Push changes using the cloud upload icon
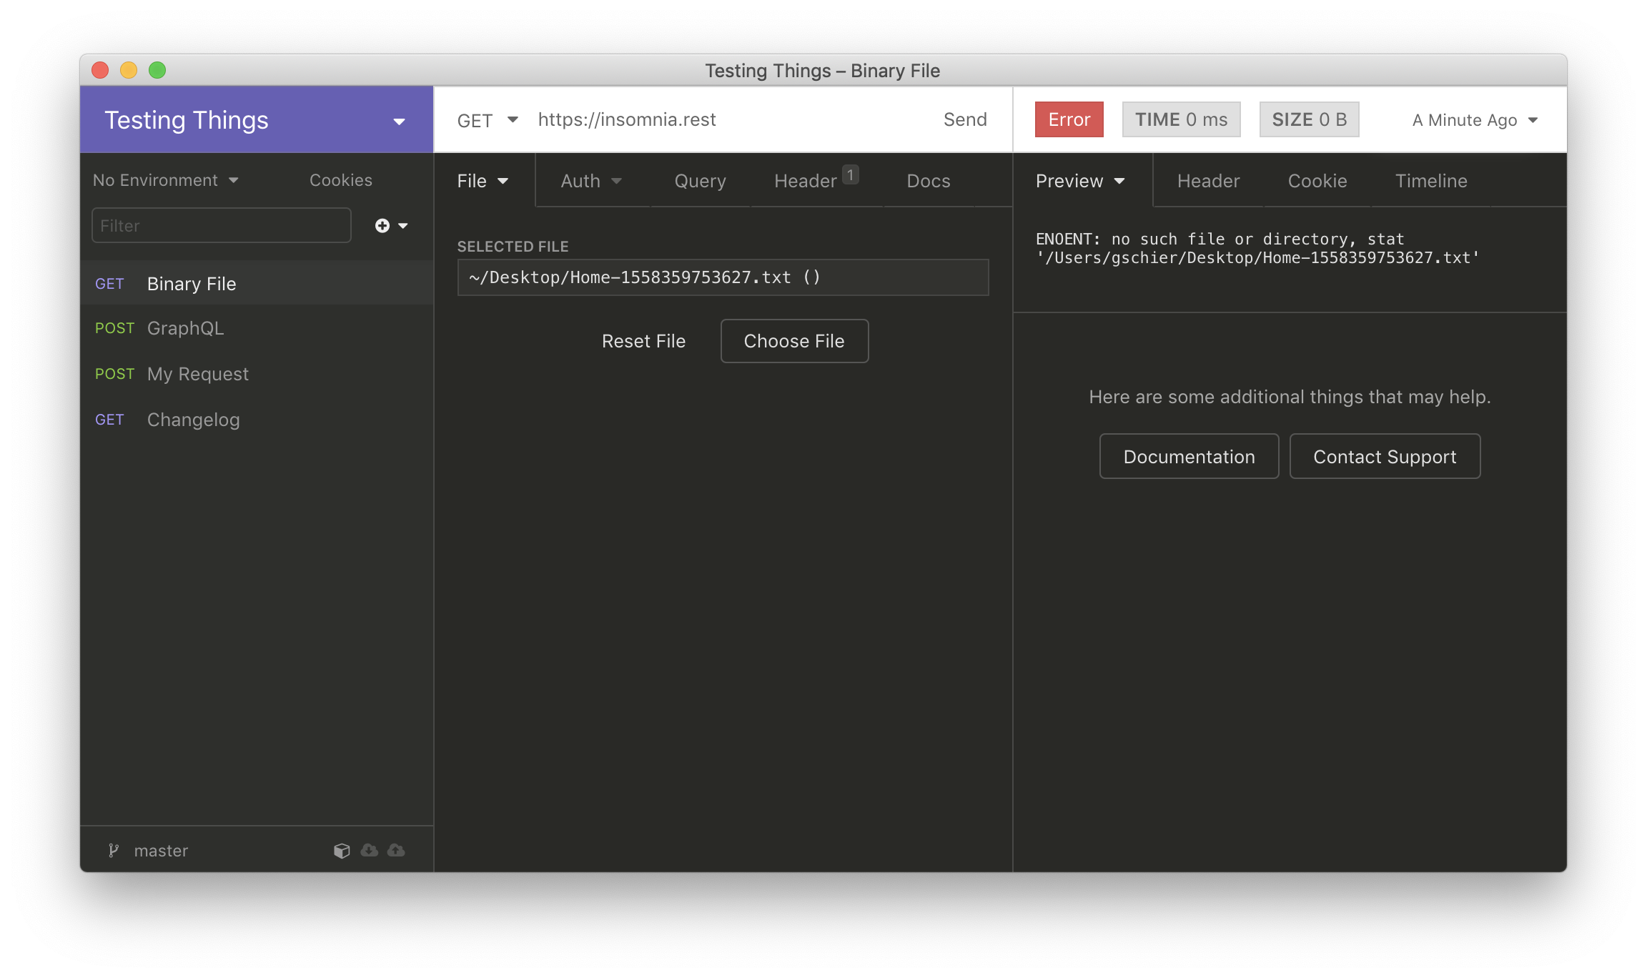 point(396,850)
